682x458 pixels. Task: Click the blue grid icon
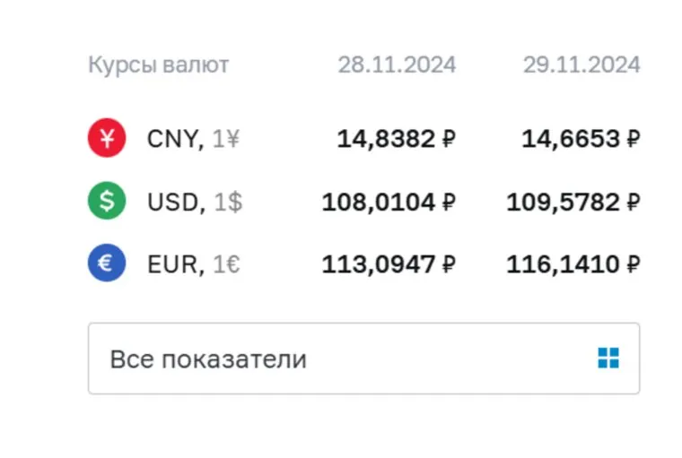click(x=608, y=359)
